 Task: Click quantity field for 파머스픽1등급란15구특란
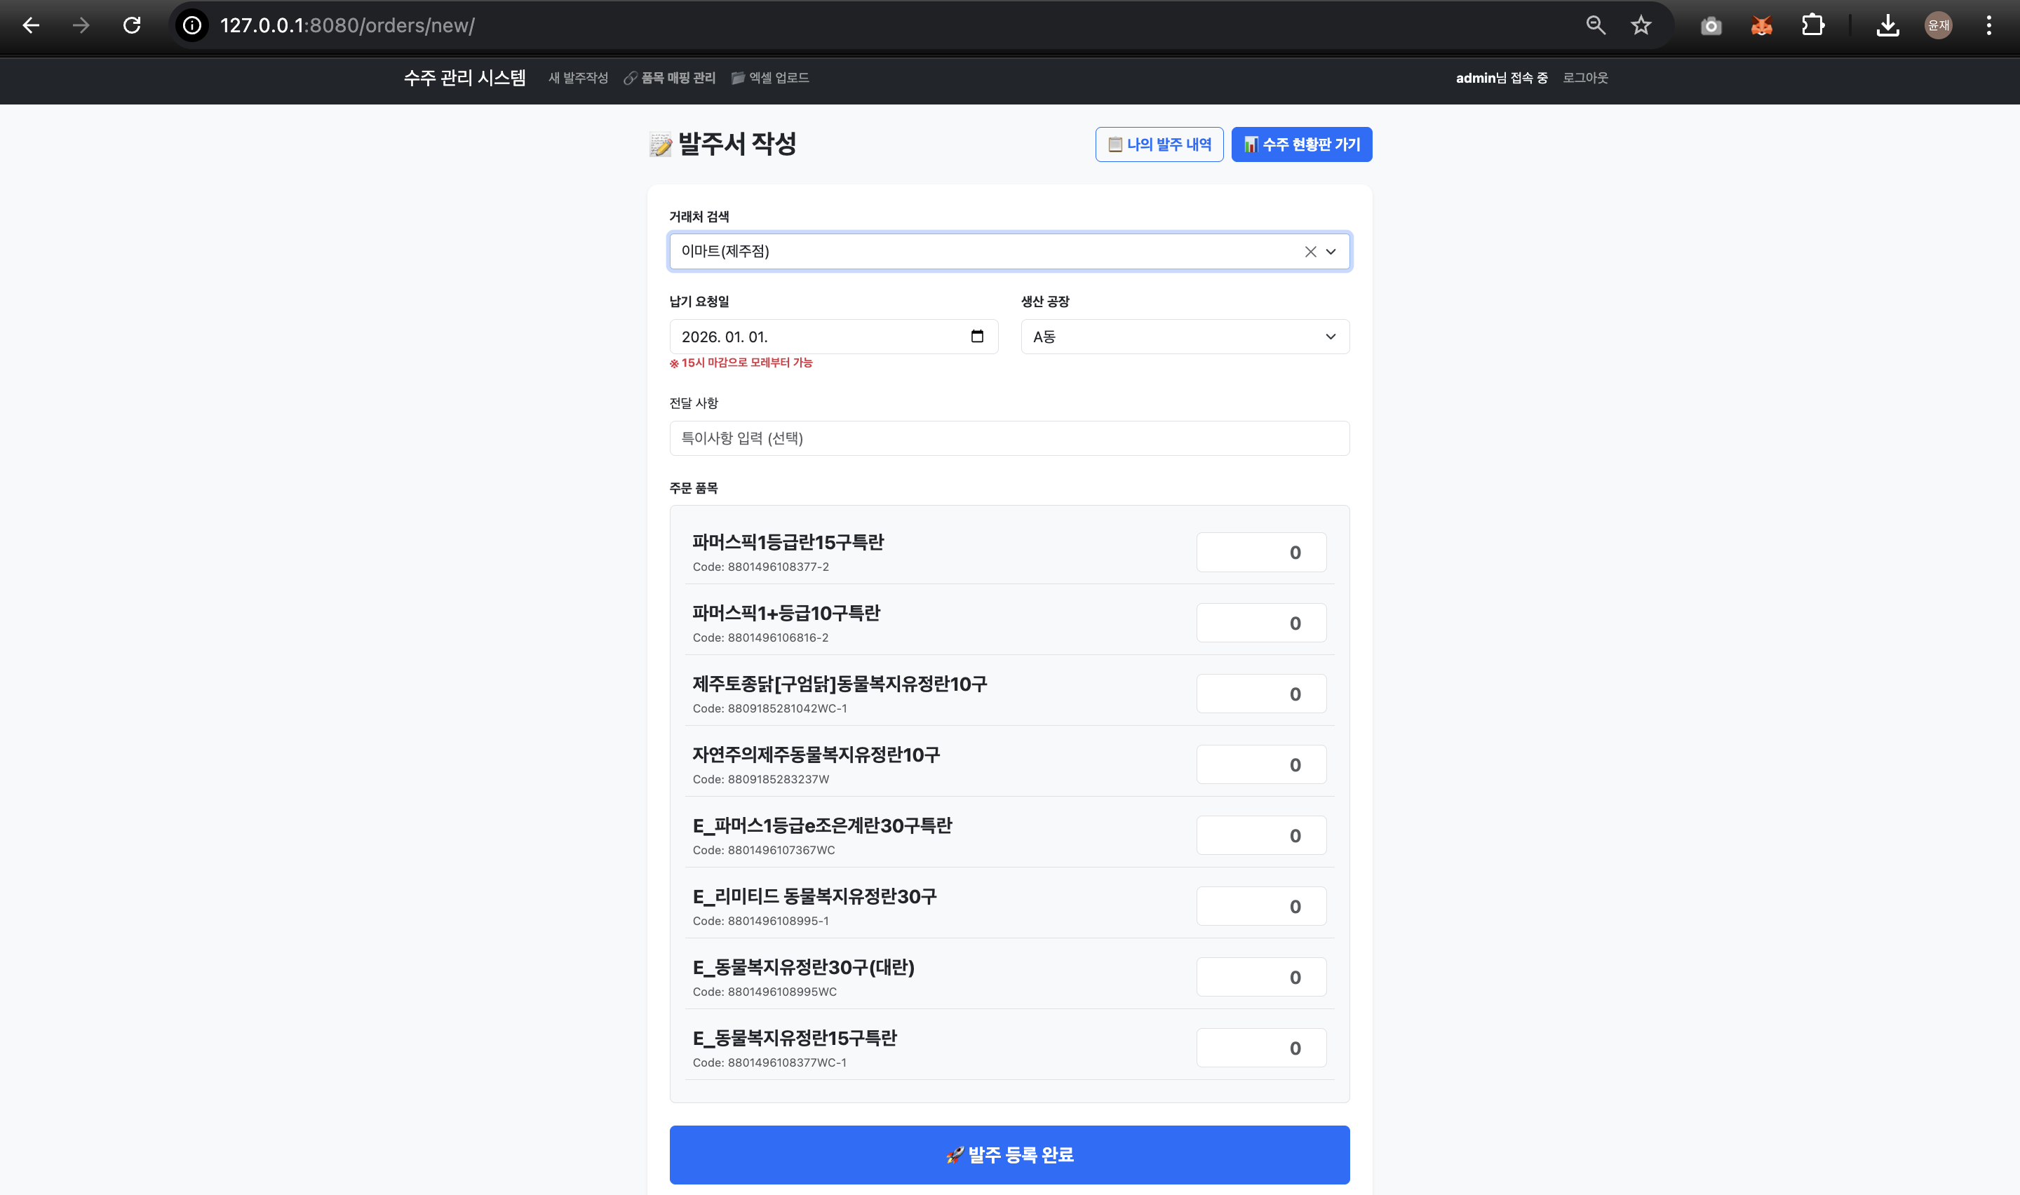(x=1261, y=553)
